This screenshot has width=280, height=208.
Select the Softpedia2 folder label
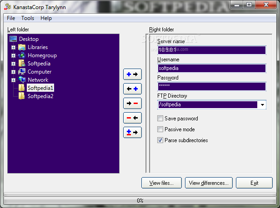40,96
